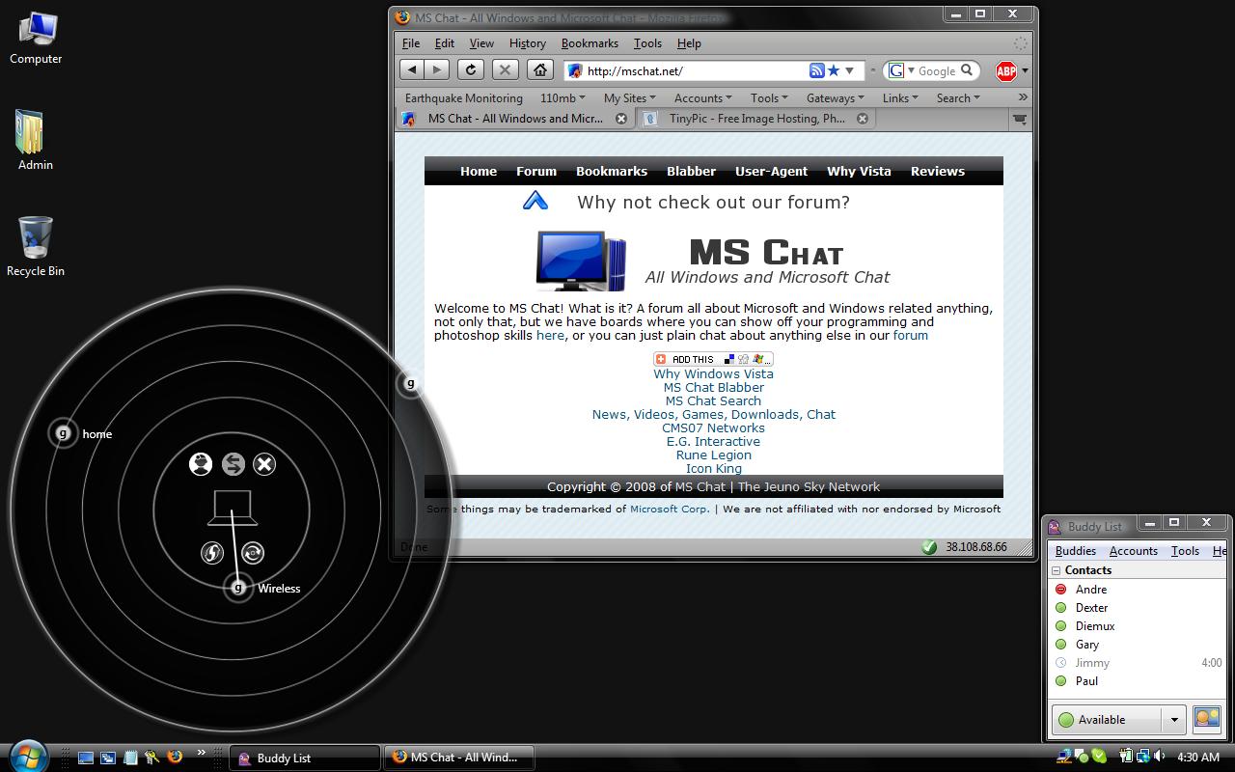Switch to the TinyPic tab
Image resolution: width=1235 pixels, height=772 pixels.
(x=756, y=119)
